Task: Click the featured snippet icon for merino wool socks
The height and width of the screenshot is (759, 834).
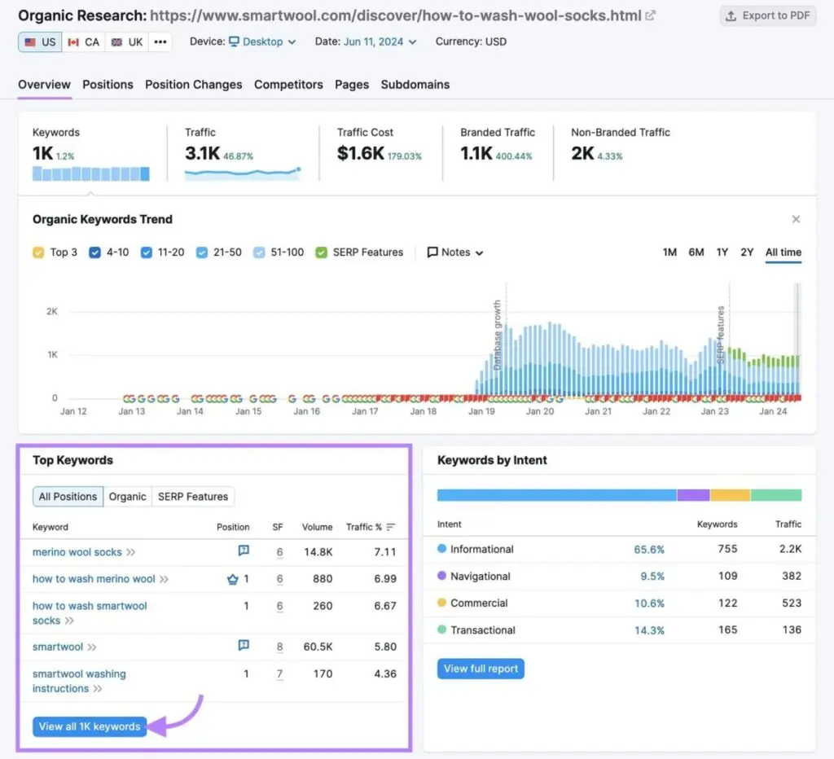Action: [x=243, y=551]
